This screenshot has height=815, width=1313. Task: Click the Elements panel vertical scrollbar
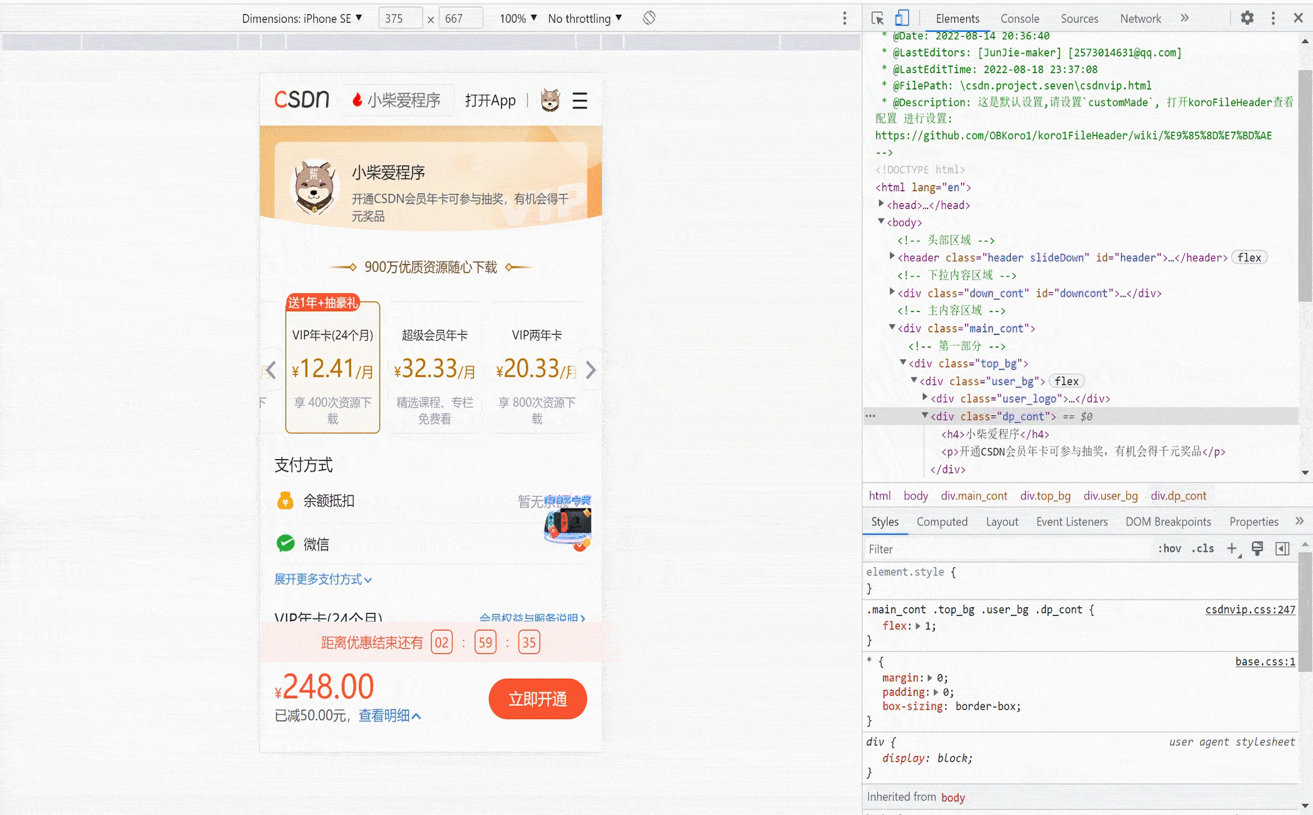(x=1305, y=187)
